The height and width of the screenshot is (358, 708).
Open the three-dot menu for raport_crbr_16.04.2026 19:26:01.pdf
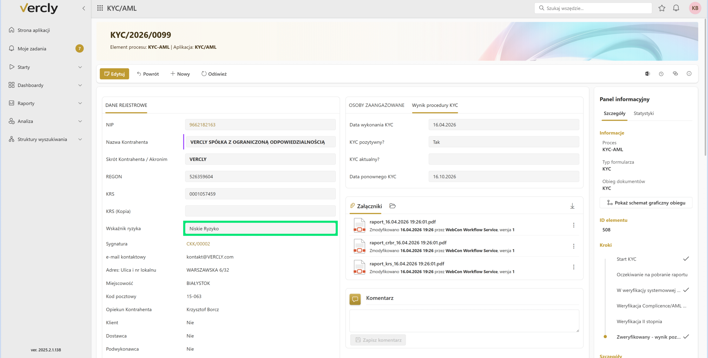pos(574,246)
